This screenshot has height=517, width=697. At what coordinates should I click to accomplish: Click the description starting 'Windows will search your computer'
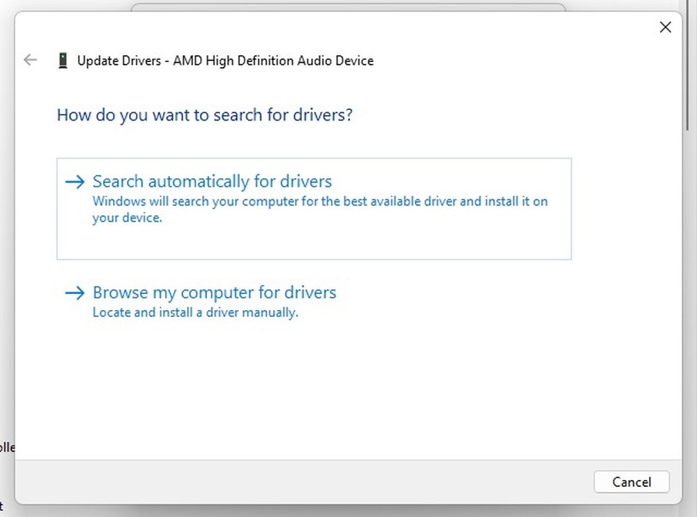tap(320, 210)
